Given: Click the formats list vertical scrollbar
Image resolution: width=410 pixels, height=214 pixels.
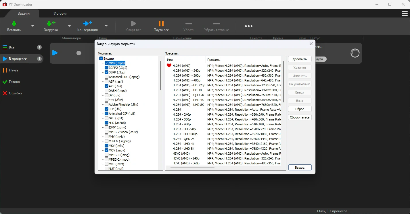Looking at the screenshot, I should coord(160,76).
